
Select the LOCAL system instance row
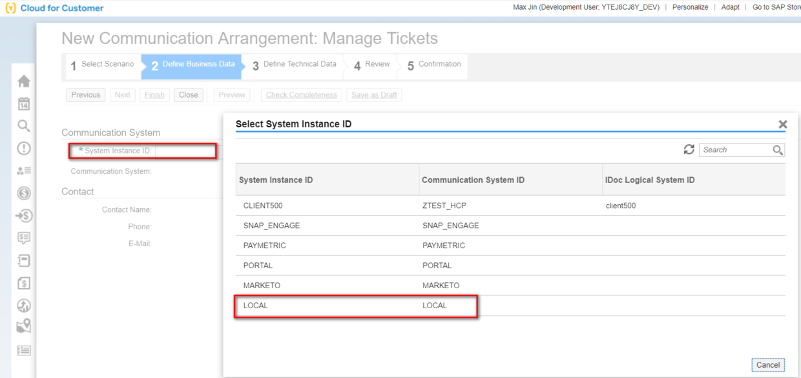coord(510,306)
